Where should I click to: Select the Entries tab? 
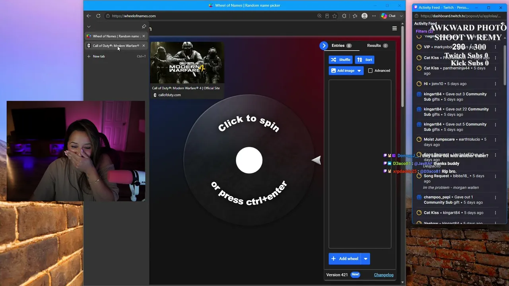[x=342, y=46]
